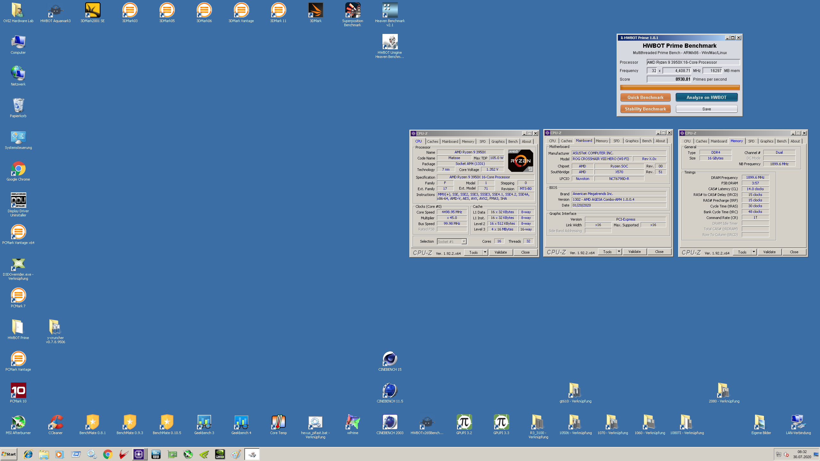Select the BenchMate 0.10.5 shortcut
The image size is (820, 461).
[x=167, y=425]
